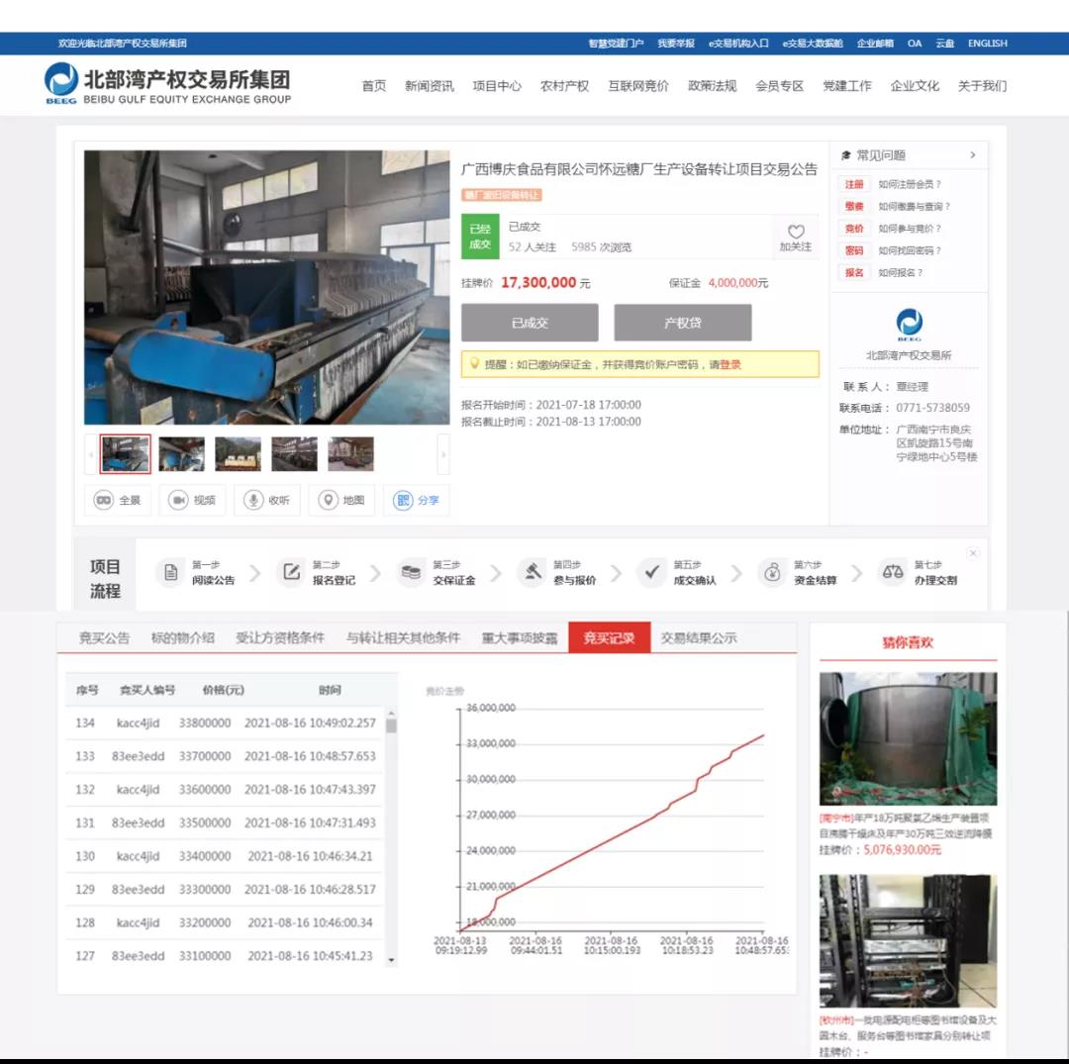
Task: Open the panorama (全景) view icon
Action: (x=104, y=500)
